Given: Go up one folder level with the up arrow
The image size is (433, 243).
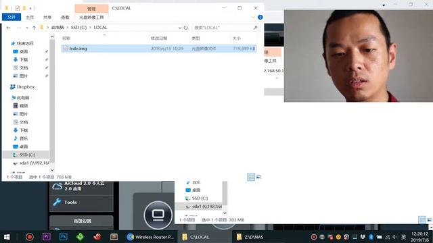Looking at the screenshot, I should (34, 28).
